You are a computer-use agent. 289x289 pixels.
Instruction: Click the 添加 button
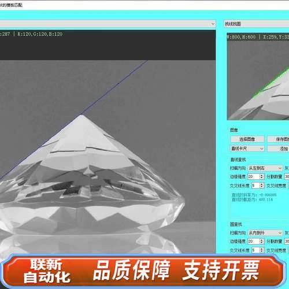(x=279, y=149)
